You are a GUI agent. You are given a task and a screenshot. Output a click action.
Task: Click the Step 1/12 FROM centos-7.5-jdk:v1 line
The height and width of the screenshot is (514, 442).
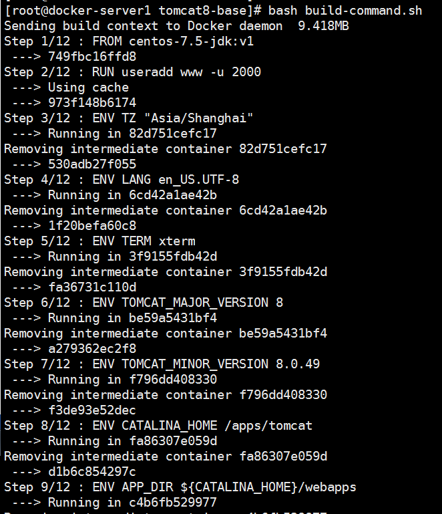tap(129, 41)
